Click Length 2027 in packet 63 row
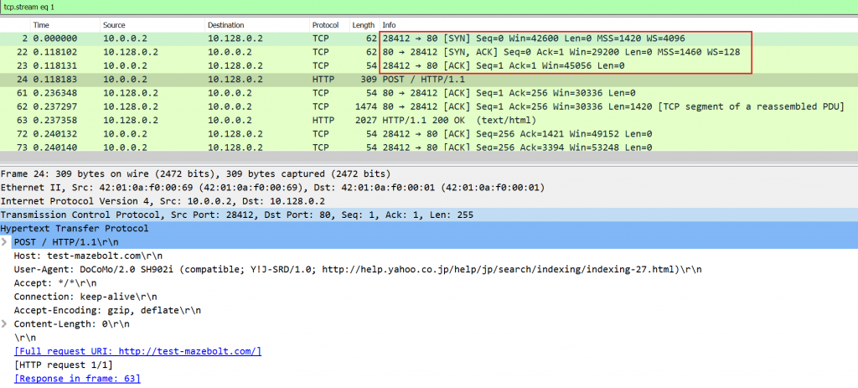Screen dimensions: 858x388 (364, 120)
